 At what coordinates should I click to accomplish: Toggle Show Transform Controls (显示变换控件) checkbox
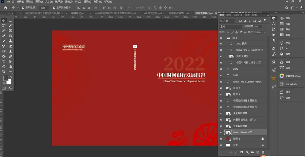[x=54, y=8]
